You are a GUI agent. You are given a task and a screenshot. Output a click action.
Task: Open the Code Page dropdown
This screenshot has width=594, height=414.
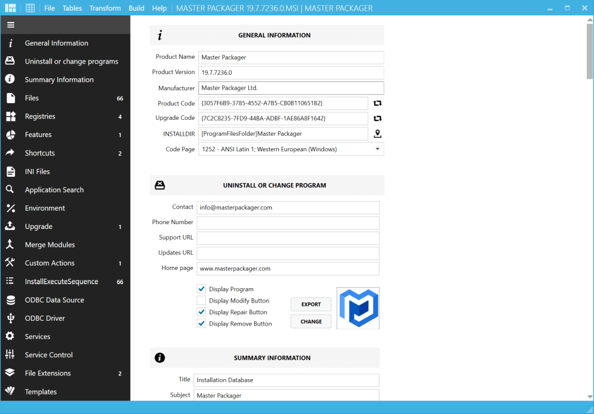point(291,149)
